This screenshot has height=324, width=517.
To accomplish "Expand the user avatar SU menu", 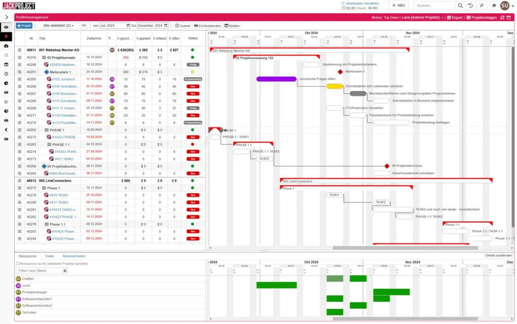I will tap(505, 6).
